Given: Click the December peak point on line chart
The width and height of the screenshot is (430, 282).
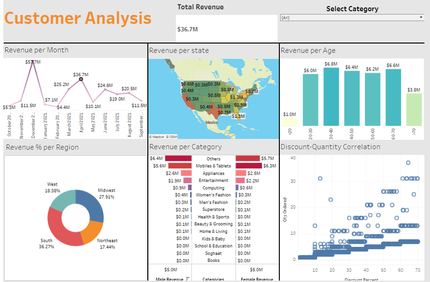Looking at the screenshot, I should coord(33,61).
